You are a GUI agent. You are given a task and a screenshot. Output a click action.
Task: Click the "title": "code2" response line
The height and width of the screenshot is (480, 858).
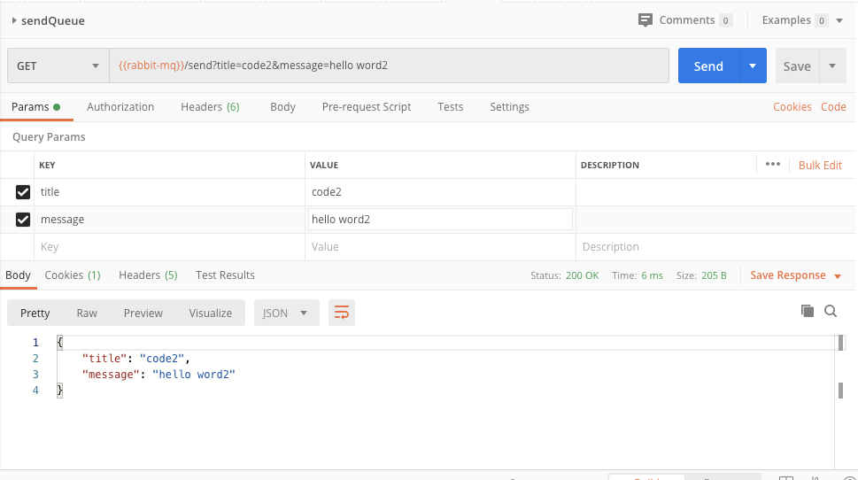pos(135,359)
